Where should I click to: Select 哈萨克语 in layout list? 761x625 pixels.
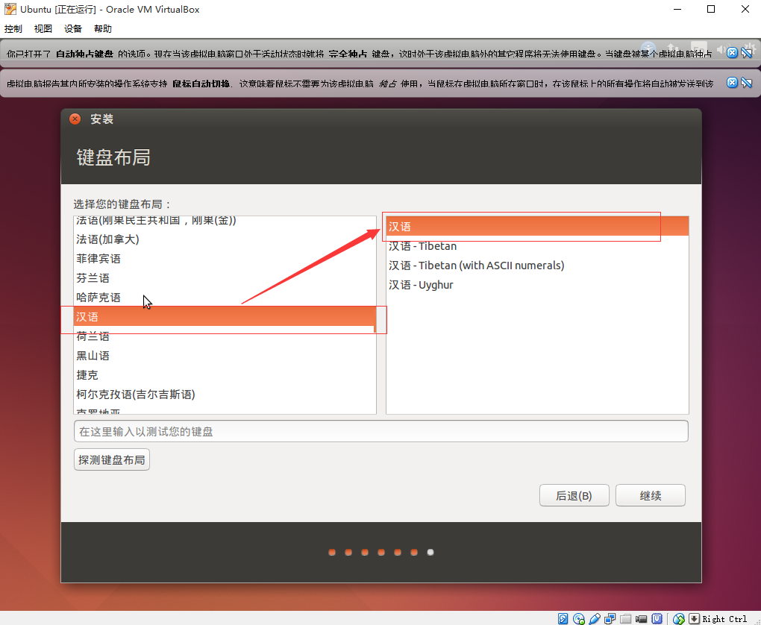tap(225, 298)
